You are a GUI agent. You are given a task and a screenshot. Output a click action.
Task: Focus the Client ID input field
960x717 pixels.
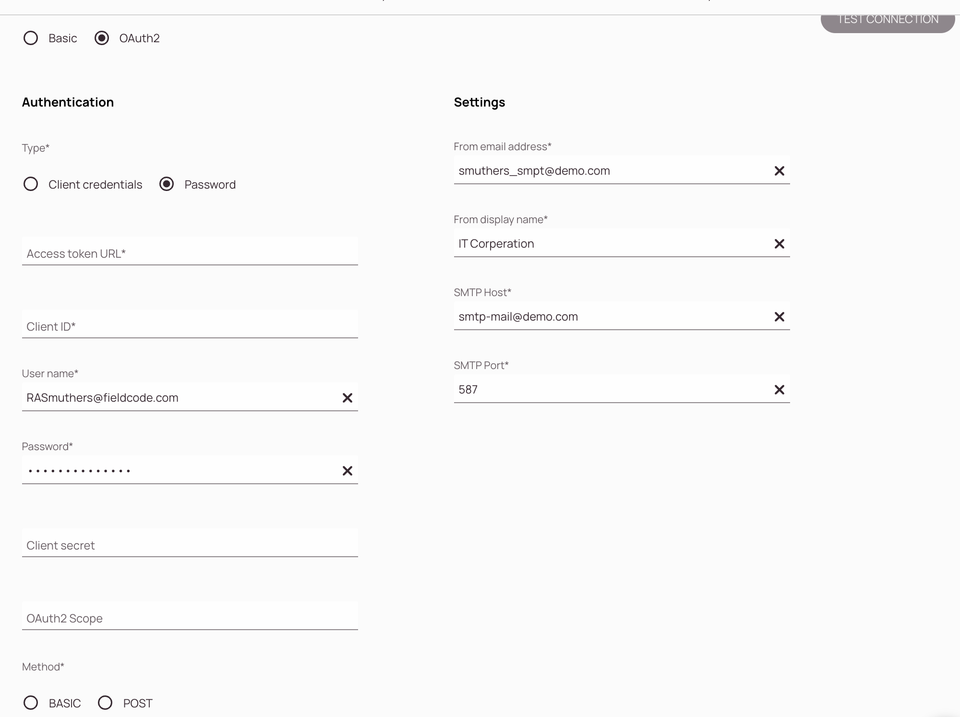(190, 324)
